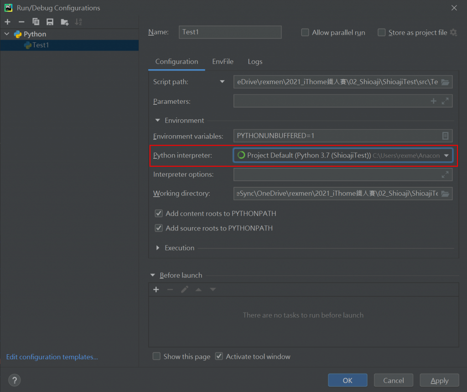This screenshot has height=392, width=467.
Task: Click the Cancel button
Action: coord(394,381)
